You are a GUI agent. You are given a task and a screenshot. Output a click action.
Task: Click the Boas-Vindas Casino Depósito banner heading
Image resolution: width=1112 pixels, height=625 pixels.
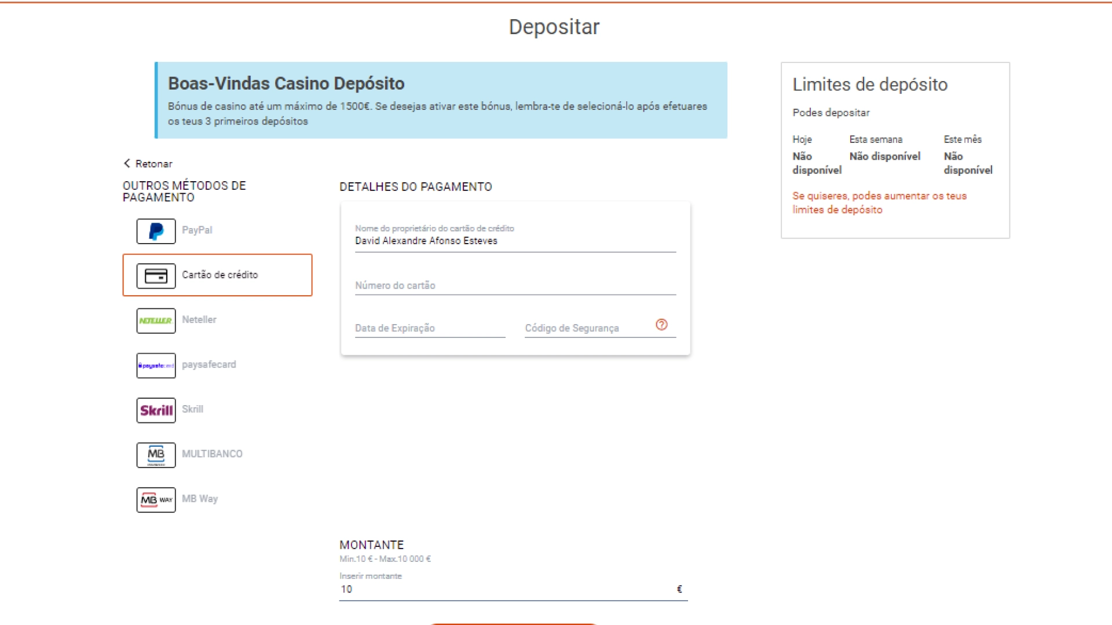click(286, 83)
